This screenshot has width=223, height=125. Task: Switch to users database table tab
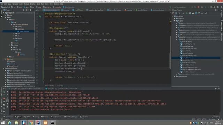click(96, 10)
